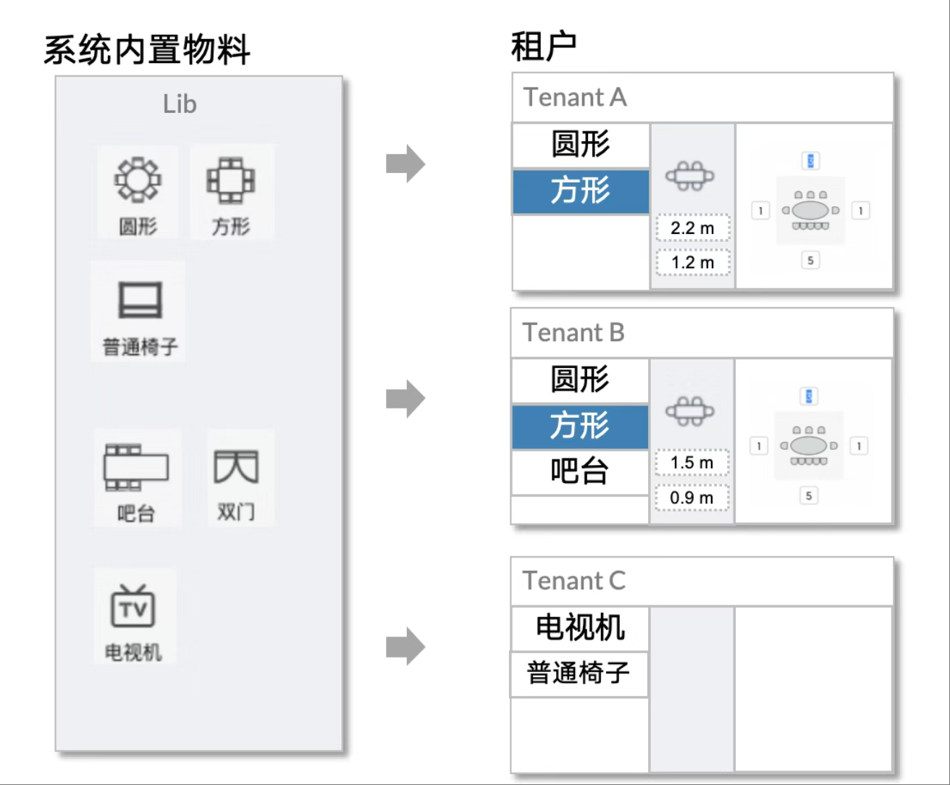Click the Tenant C panel header
The height and width of the screenshot is (785, 950).
point(702,580)
